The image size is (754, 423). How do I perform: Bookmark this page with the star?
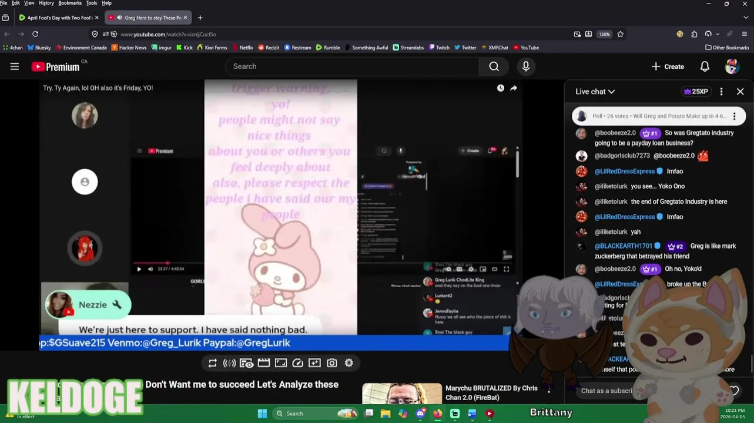620,34
